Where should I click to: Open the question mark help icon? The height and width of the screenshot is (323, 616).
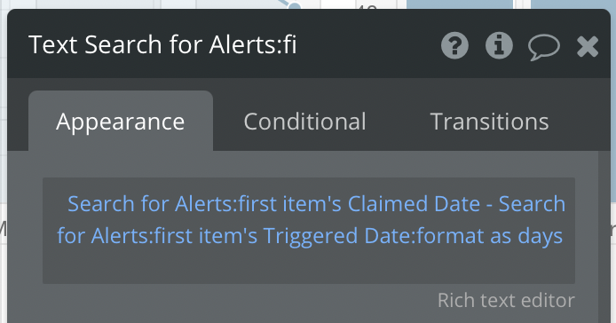[x=454, y=45]
